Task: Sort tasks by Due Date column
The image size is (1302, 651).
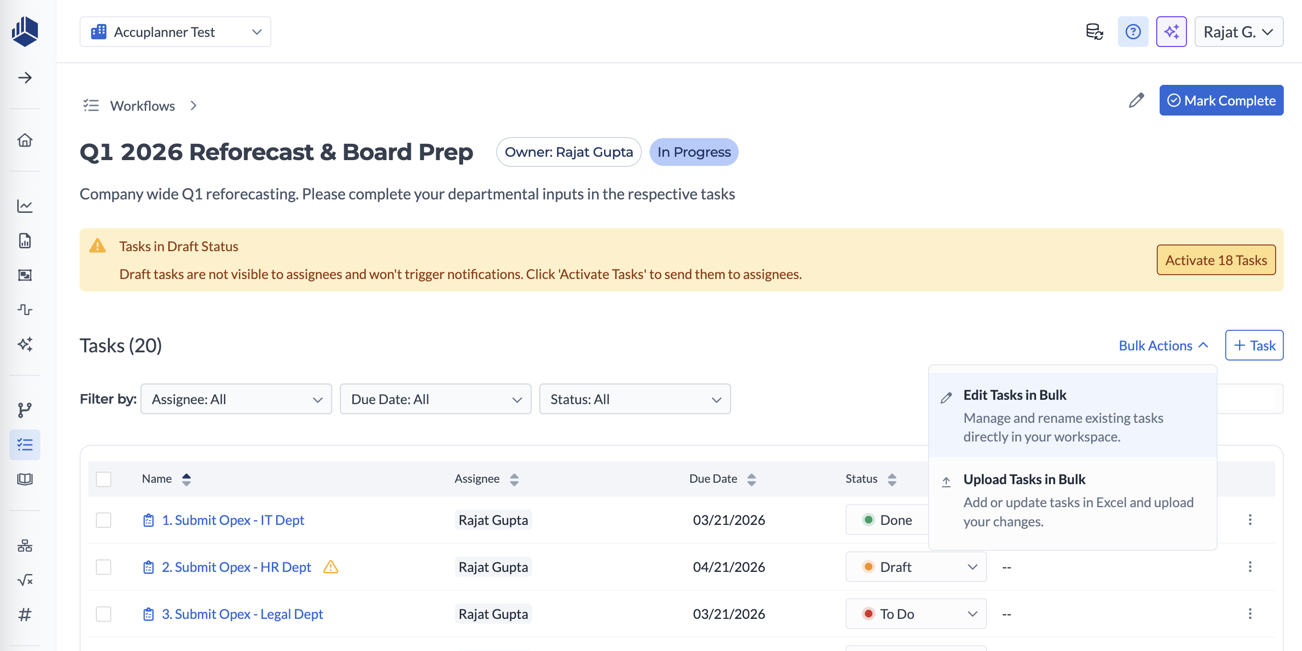Action: (751, 479)
